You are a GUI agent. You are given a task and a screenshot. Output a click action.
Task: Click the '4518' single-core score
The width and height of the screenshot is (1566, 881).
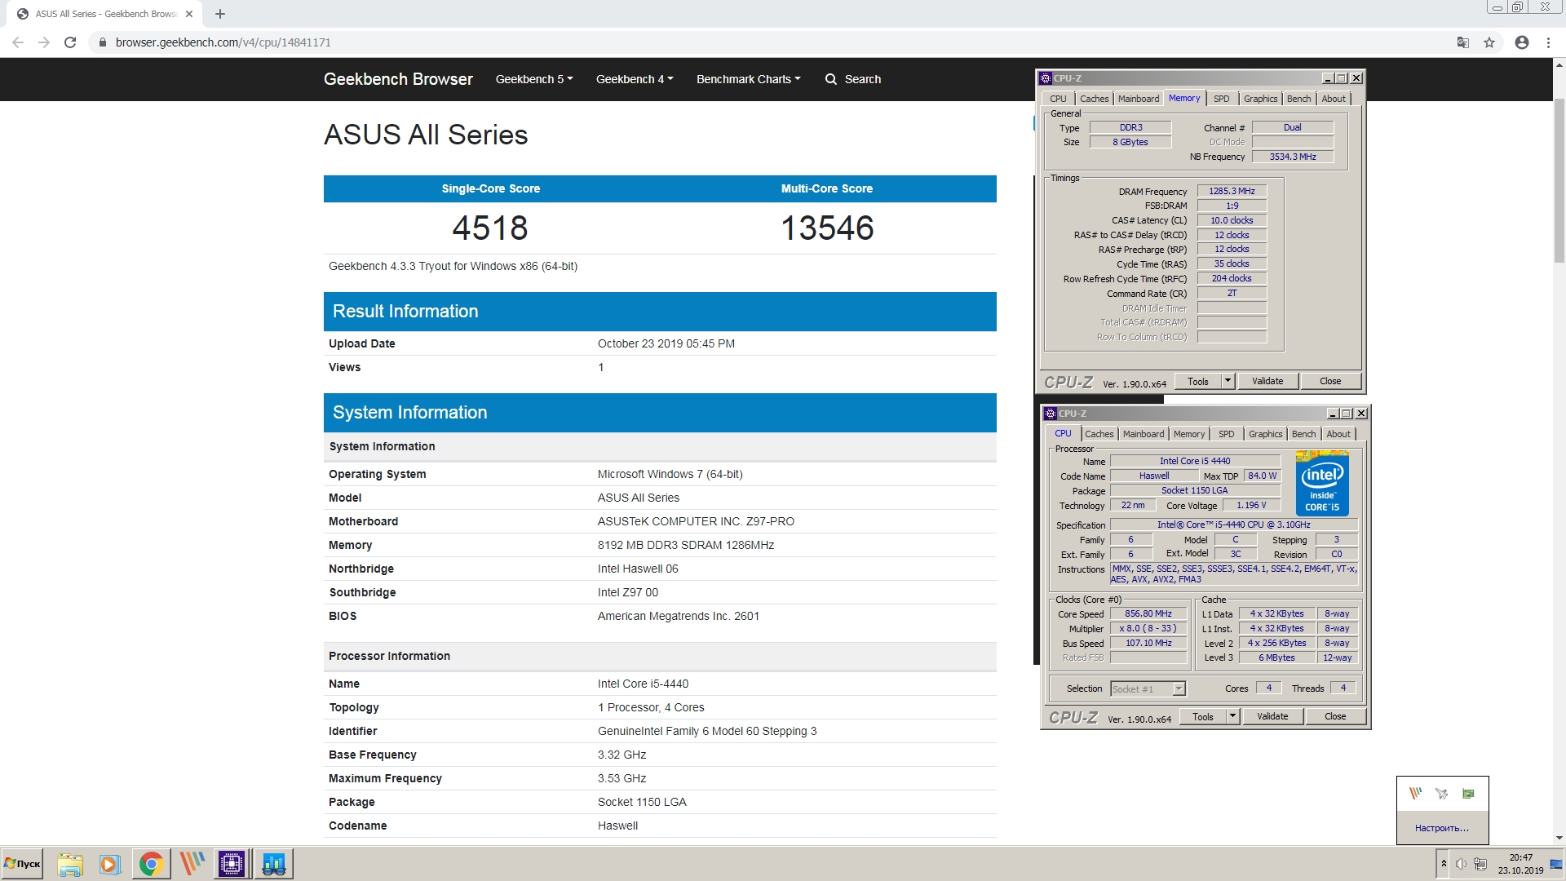click(490, 228)
